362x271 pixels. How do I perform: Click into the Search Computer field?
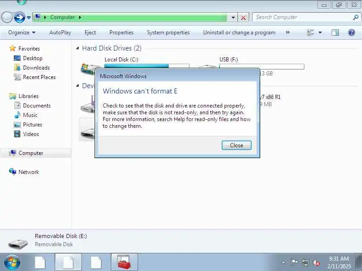coord(303,17)
